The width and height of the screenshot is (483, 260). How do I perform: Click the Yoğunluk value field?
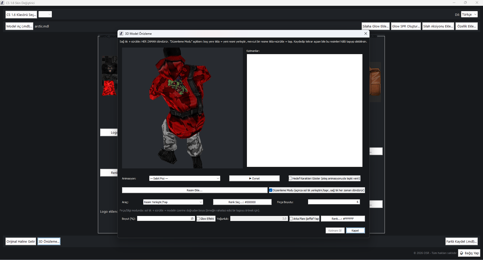[x=259, y=218]
